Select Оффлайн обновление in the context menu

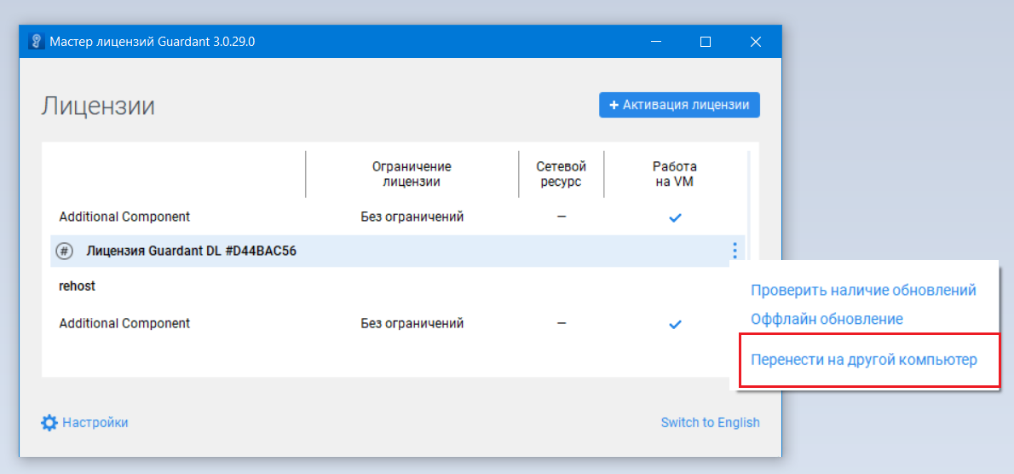(x=826, y=319)
